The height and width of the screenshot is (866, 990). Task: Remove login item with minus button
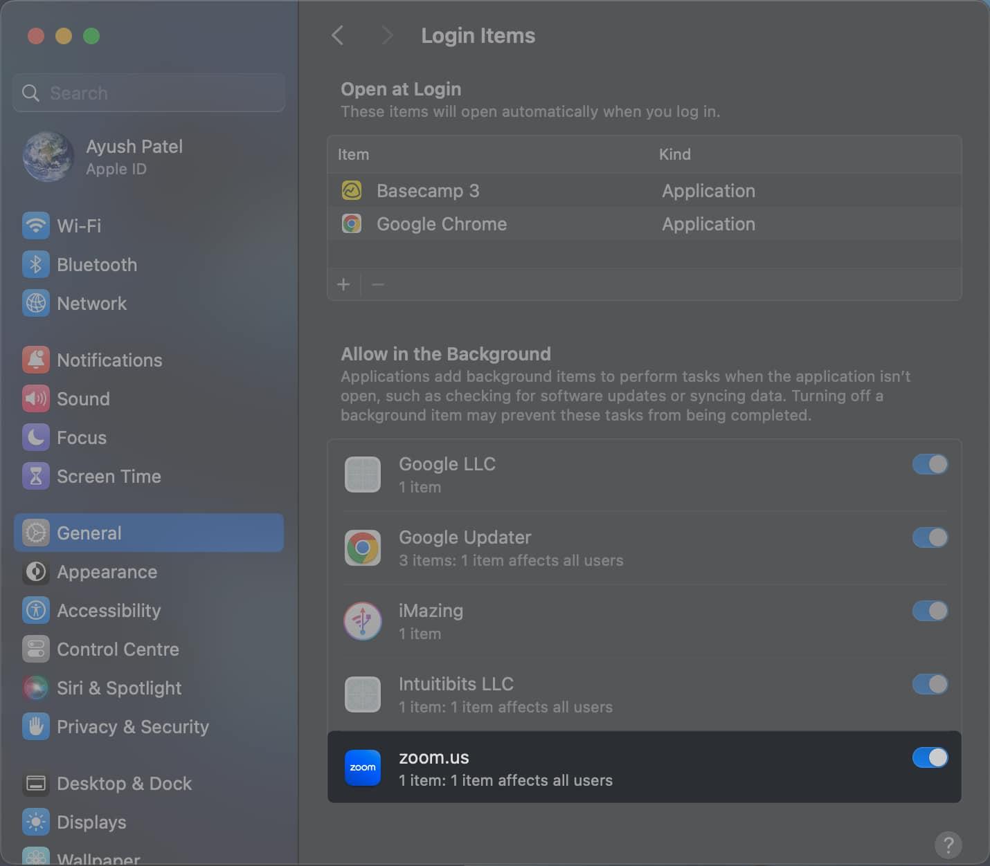tap(377, 284)
